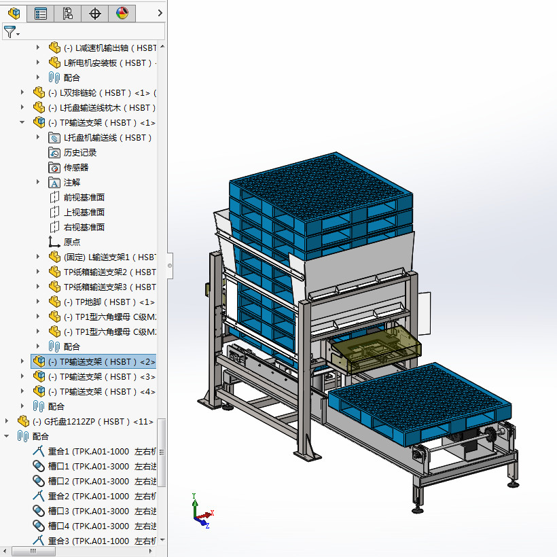
Task: Select the 传感器 sensors item
Action: click(x=75, y=168)
